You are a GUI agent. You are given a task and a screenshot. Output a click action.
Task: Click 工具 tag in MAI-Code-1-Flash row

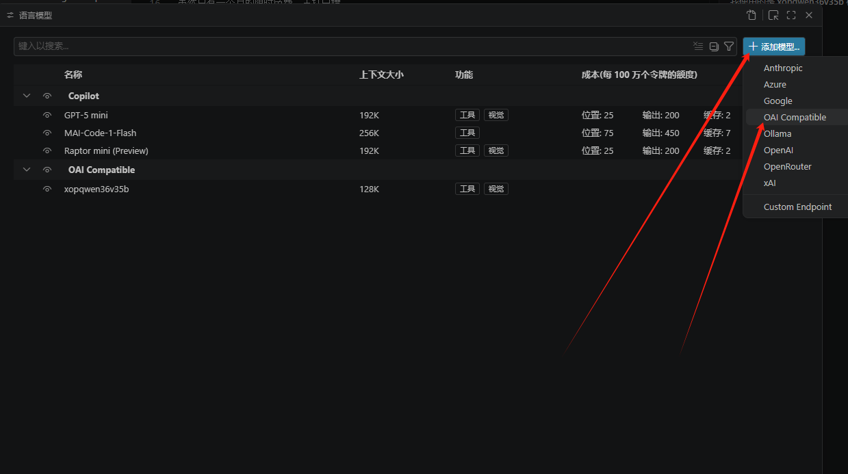pyautogui.click(x=467, y=133)
